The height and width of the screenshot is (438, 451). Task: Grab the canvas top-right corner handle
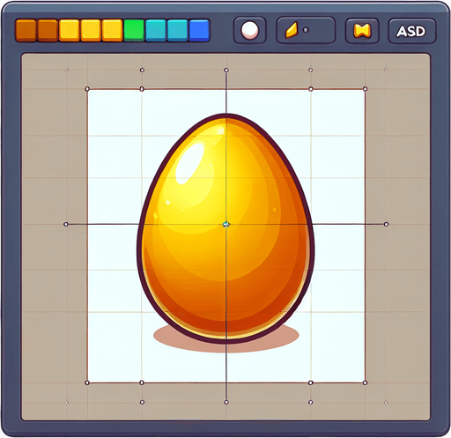coord(365,89)
